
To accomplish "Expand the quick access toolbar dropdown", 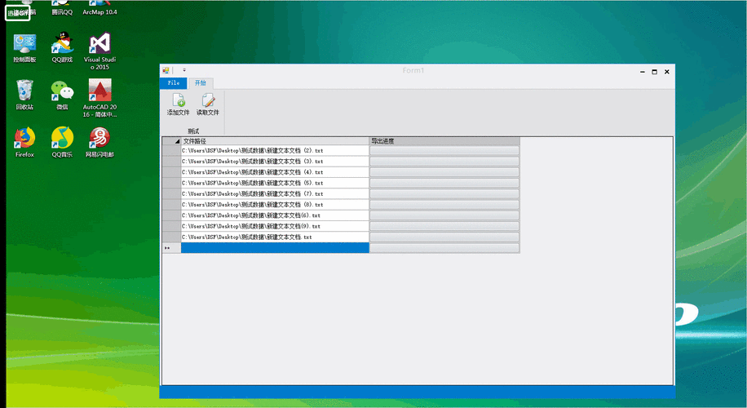I will tap(184, 70).
